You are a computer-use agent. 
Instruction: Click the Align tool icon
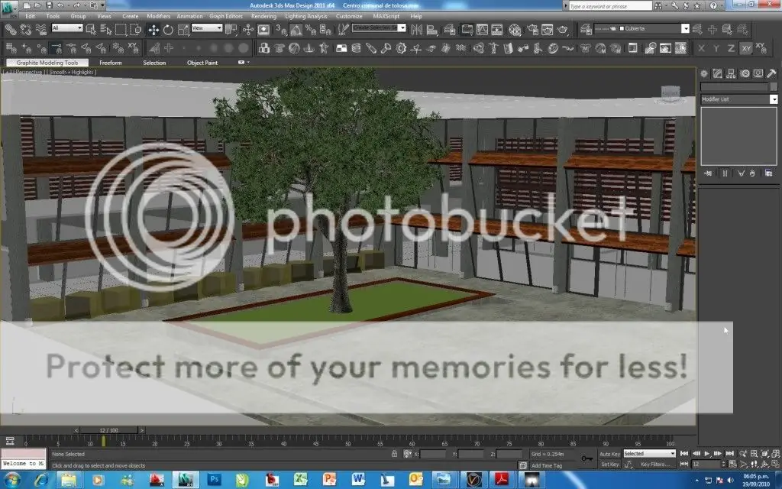pyautogui.click(x=432, y=30)
